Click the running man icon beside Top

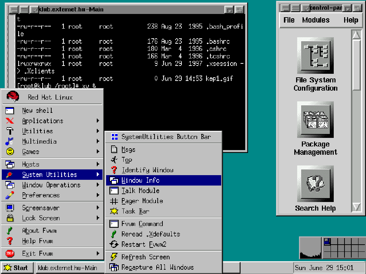[x=114, y=160]
